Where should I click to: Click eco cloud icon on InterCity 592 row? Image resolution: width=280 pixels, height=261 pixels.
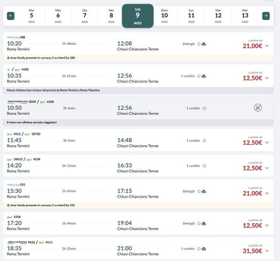click(x=204, y=191)
